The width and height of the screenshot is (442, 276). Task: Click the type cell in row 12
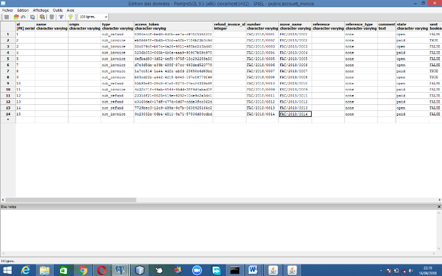tap(117, 102)
